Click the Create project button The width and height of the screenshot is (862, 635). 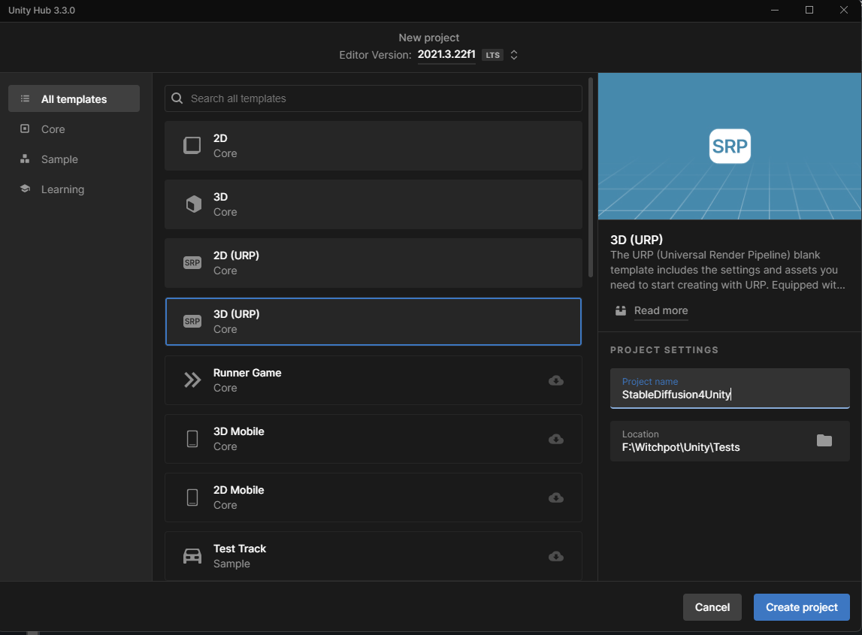coord(802,607)
